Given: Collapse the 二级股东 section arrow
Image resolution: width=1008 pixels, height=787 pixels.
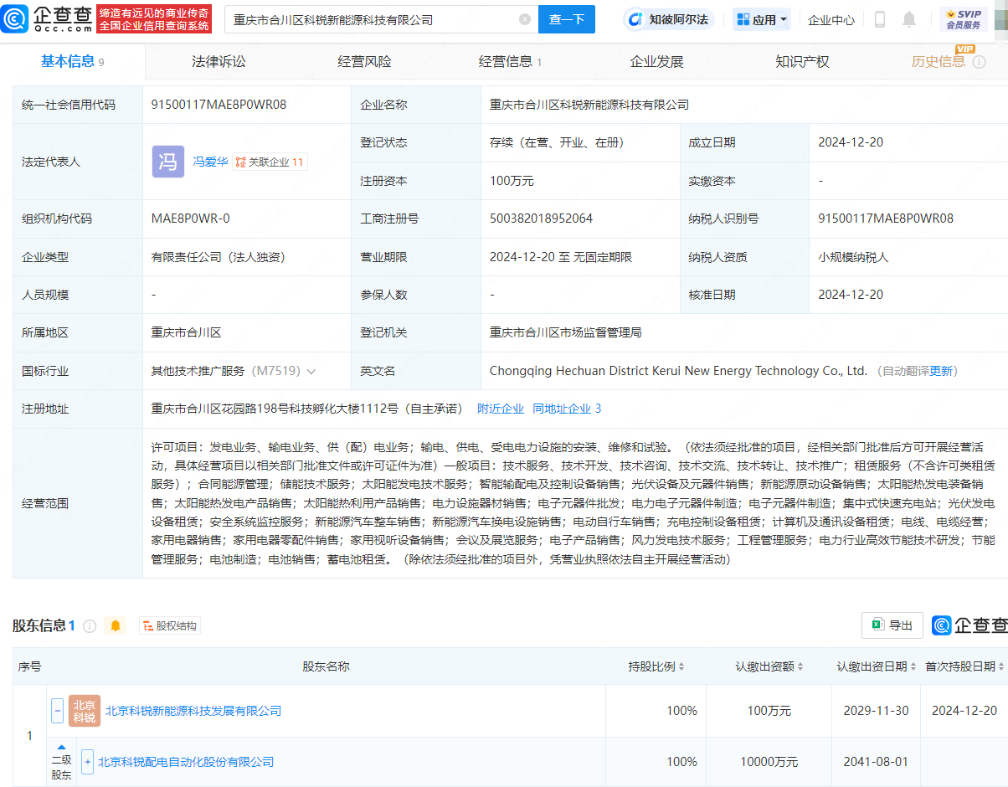Looking at the screenshot, I should [x=61, y=747].
